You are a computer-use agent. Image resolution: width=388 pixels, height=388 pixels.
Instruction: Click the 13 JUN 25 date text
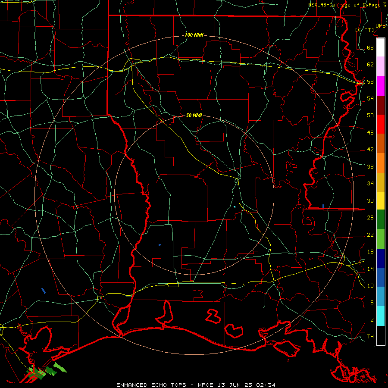tap(235, 385)
